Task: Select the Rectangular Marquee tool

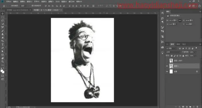Action: 3,17
